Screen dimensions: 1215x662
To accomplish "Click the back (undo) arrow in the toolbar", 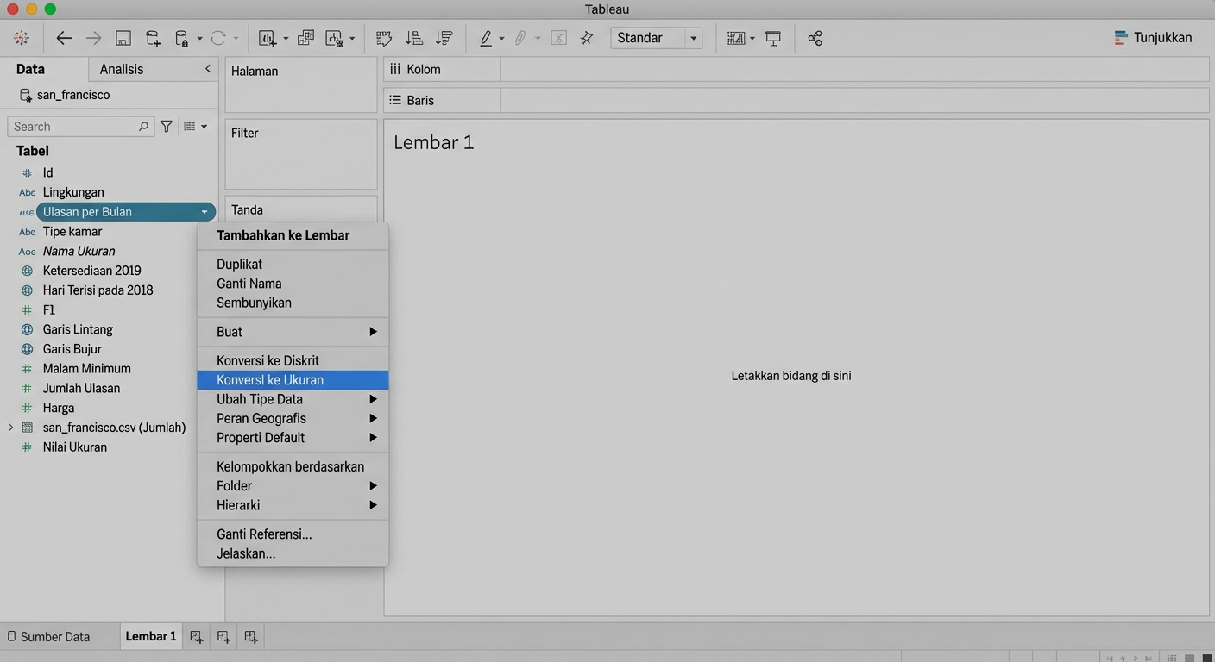I will pos(64,38).
